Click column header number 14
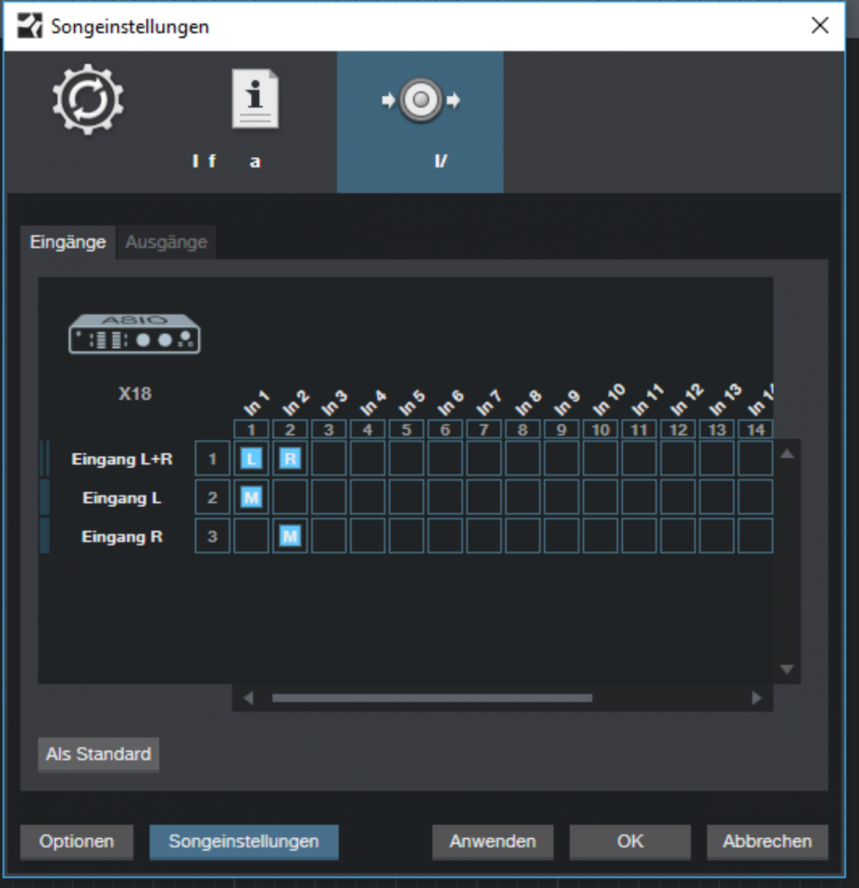The height and width of the screenshot is (888, 859). tap(755, 429)
